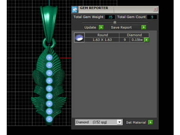Select the topmost gem on the pendant

coord(49,57)
